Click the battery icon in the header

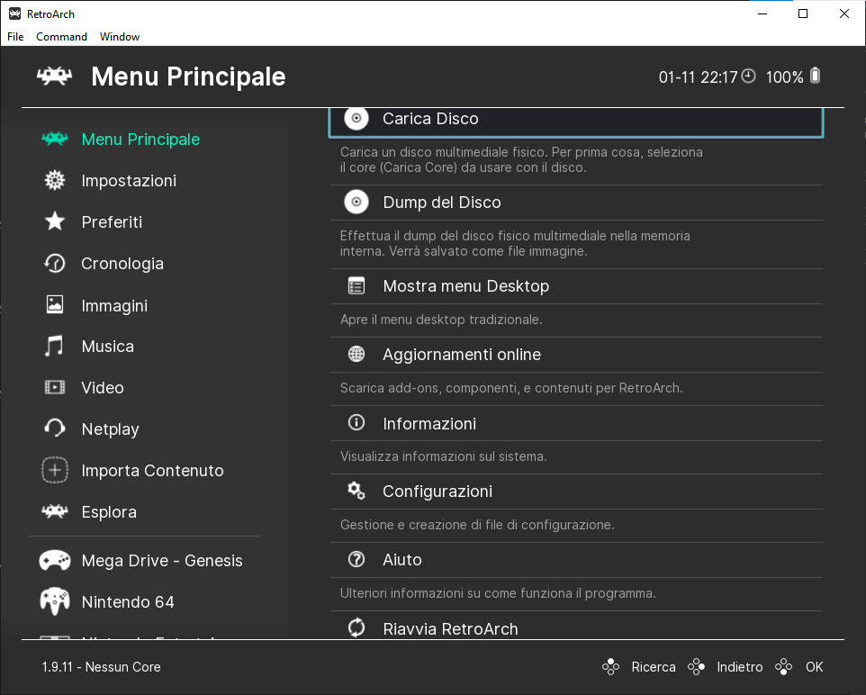coord(816,76)
